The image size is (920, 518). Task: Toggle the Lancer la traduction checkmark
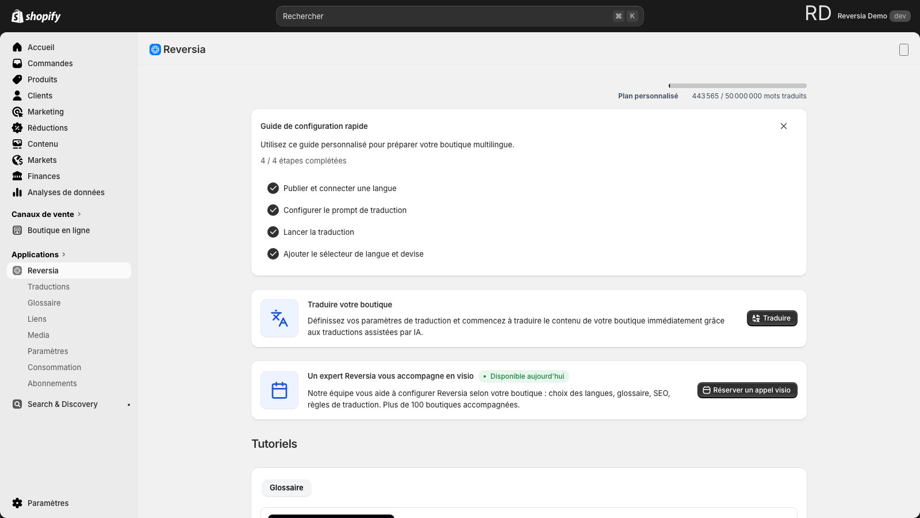[273, 232]
